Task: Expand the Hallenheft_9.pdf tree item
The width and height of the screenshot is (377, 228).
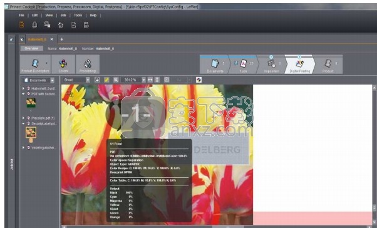Action: point(23,88)
